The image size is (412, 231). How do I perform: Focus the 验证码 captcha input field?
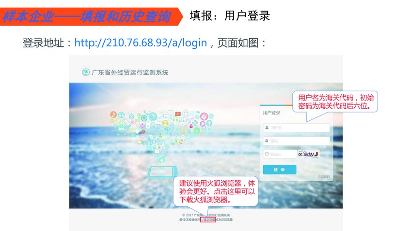tap(280, 154)
